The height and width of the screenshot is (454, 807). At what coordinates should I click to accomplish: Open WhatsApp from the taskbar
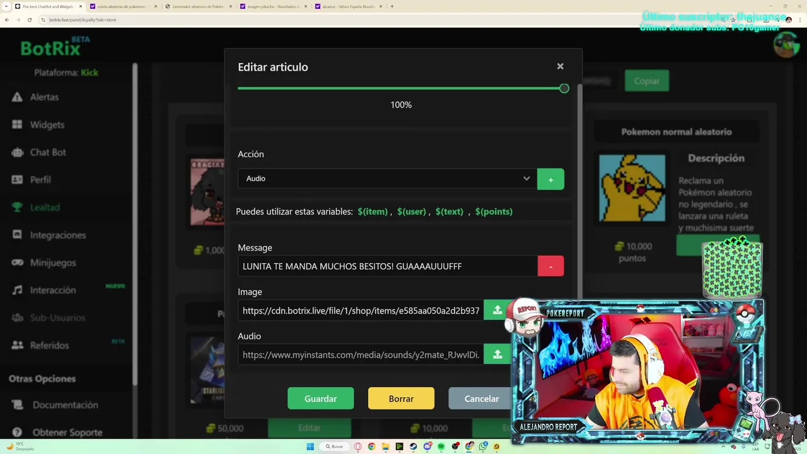tap(483, 446)
